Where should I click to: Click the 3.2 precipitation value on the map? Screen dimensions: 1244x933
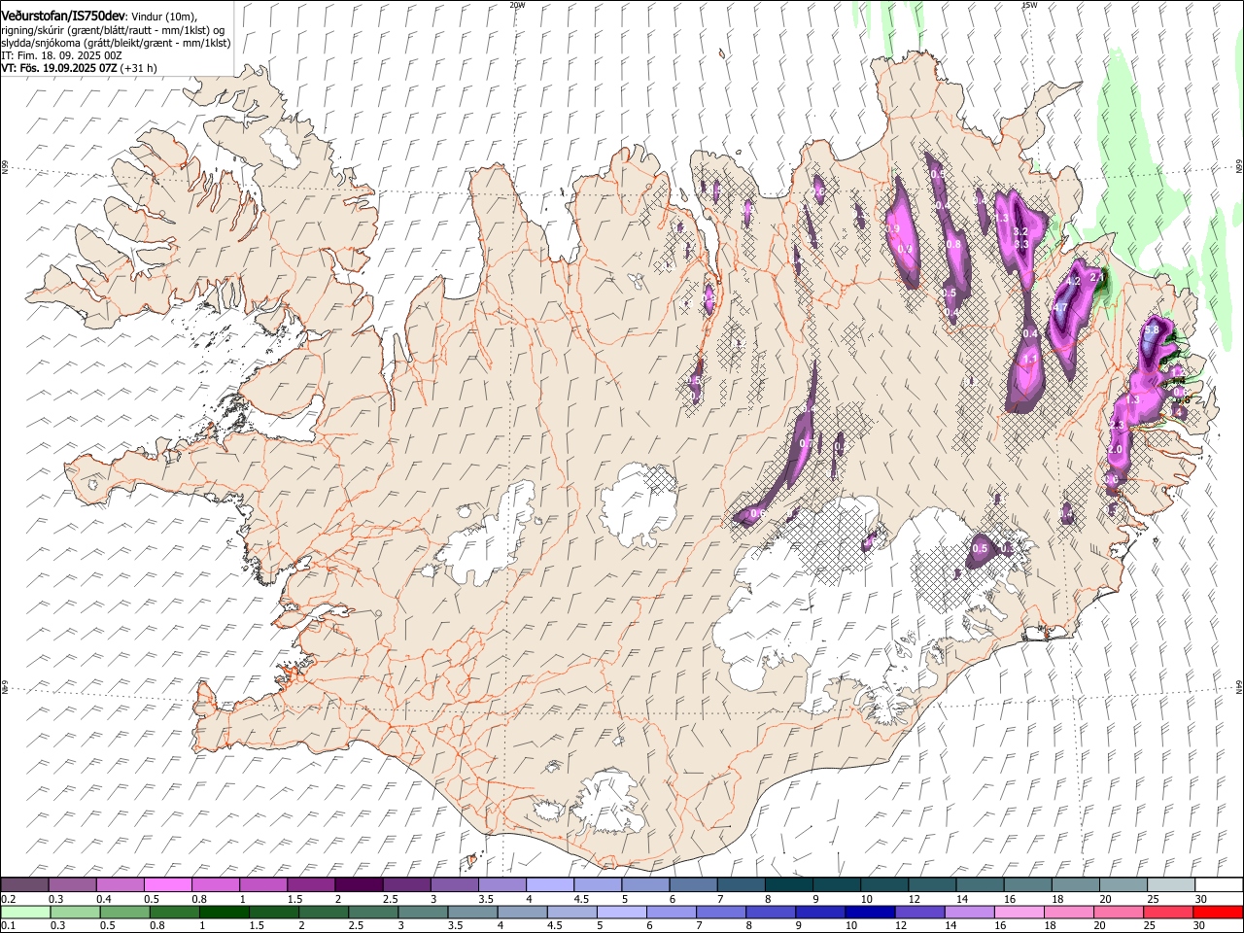pos(1020,232)
